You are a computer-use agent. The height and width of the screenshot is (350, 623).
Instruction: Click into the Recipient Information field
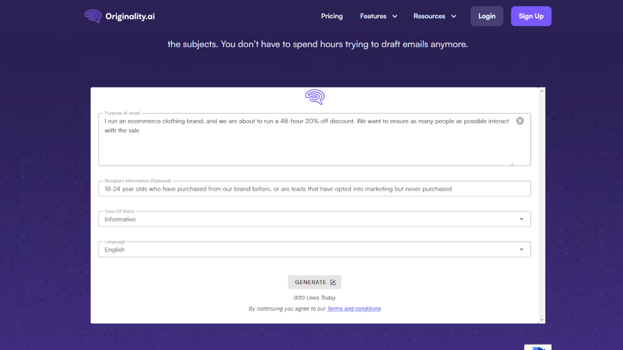click(x=314, y=189)
